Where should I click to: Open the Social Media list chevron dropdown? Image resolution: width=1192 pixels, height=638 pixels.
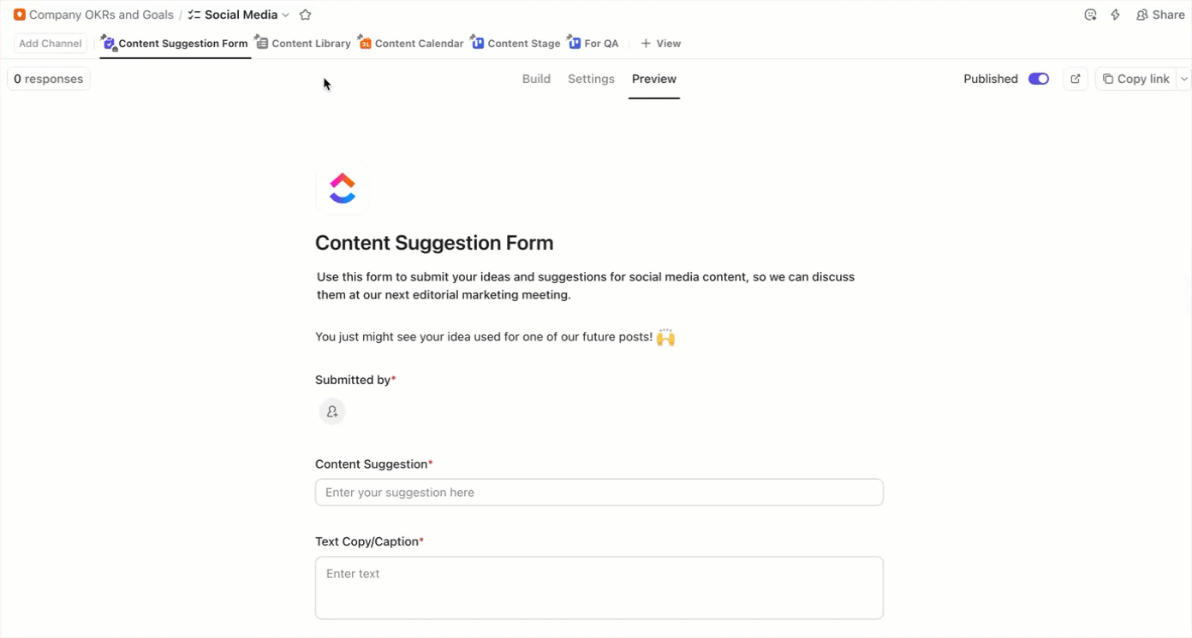285,15
